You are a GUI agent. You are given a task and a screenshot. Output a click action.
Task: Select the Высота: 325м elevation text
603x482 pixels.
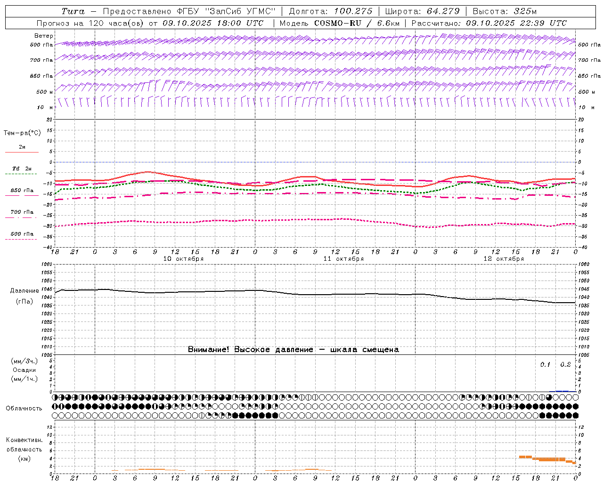point(505,11)
